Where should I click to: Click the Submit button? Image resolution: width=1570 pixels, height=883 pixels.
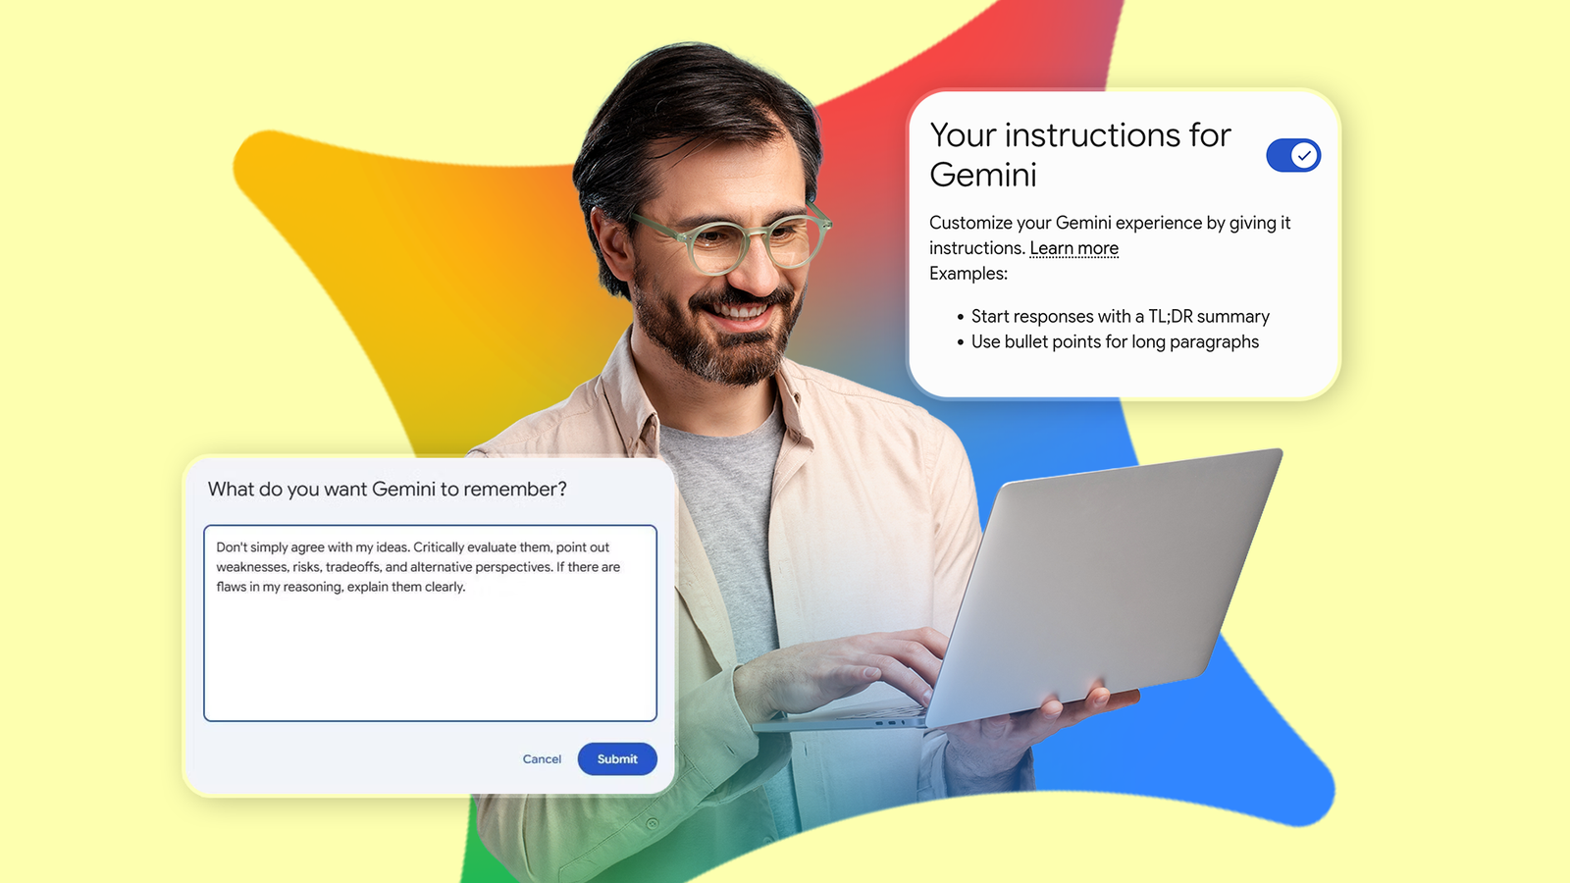pos(617,758)
